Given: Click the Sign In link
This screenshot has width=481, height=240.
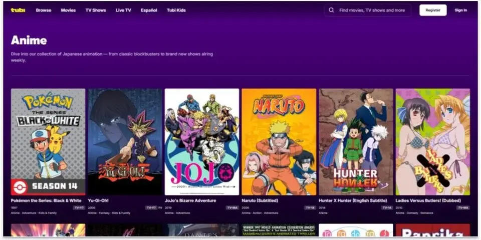Looking at the screenshot, I should click(x=461, y=10).
